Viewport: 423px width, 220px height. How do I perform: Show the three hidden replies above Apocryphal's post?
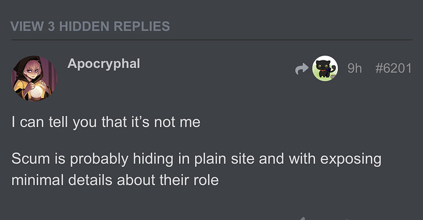click(x=90, y=26)
